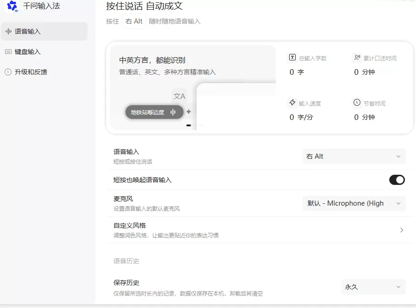Click the 文A translation icon in banner
This screenshot has width=416, height=308.
(x=179, y=96)
